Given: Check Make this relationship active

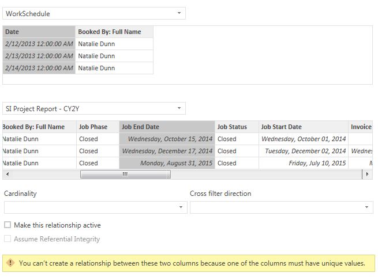Looking at the screenshot, I should (8, 225).
